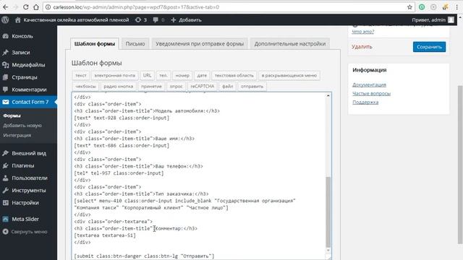Insert радио кнопка tag
Image resolution: width=463 pixels, height=260 pixels.
[118, 87]
